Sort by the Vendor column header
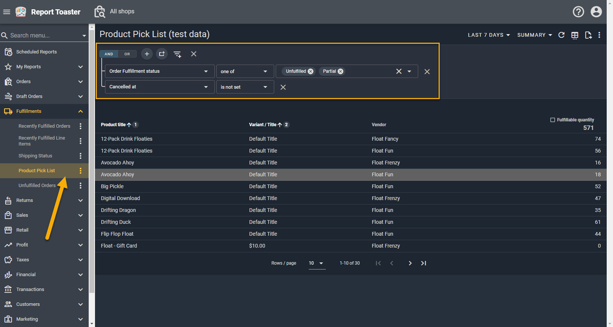 pos(379,125)
